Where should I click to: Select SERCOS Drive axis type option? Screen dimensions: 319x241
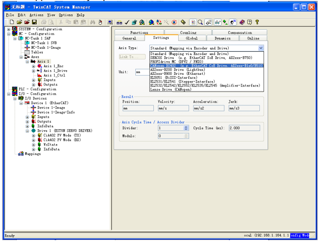pos(207,58)
